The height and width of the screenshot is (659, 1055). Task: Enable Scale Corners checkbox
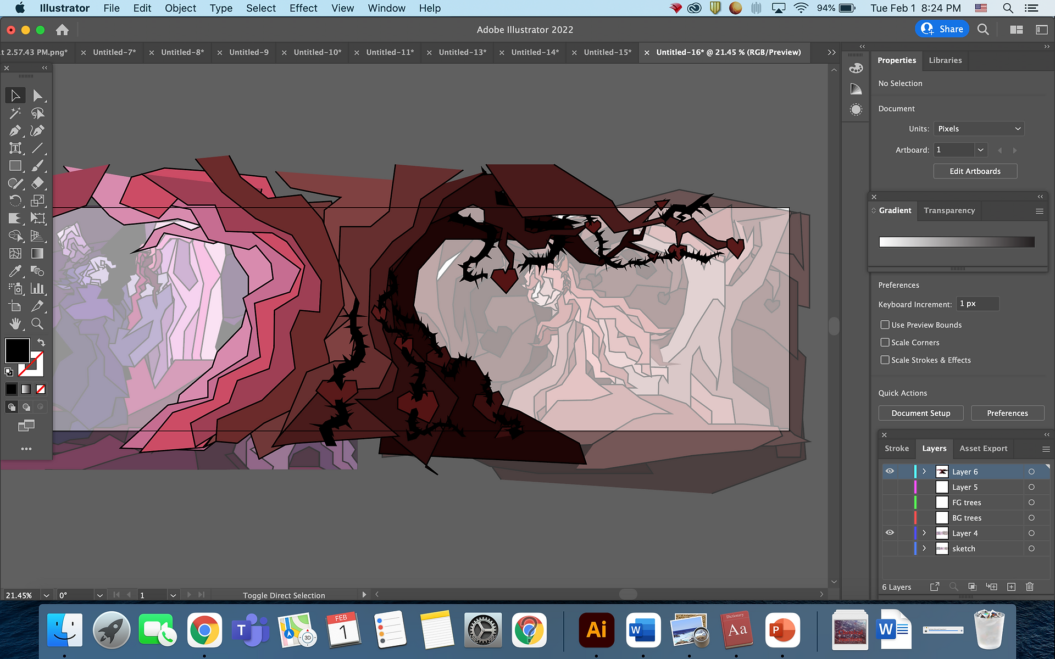click(x=885, y=343)
